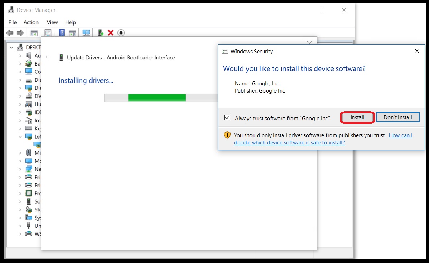Image resolution: width=429 pixels, height=263 pixels.
Task: Select the processor chip icon in the tree
Action: point(28,193)
